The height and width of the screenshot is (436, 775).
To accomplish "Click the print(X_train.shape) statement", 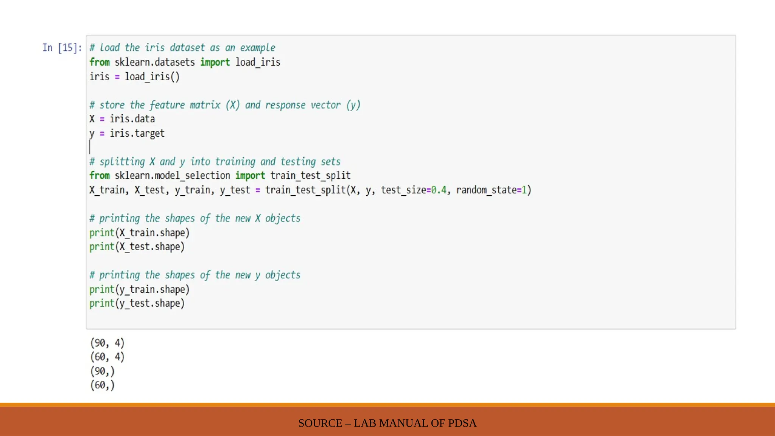I will point(139,233).
